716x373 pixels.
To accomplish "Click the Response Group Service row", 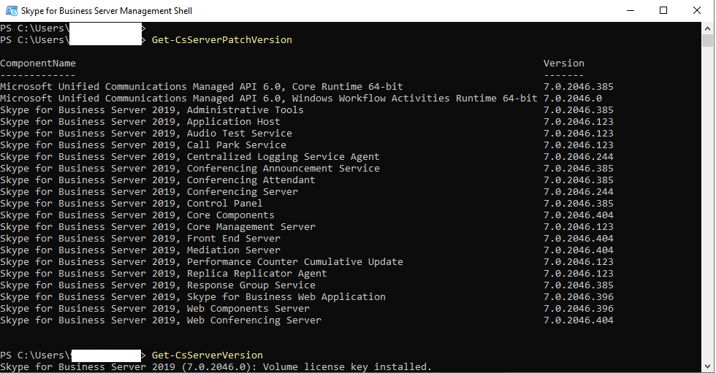I will click(x=307, y=285).
